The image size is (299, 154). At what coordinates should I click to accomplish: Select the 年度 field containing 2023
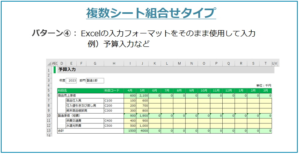[71, 81]
